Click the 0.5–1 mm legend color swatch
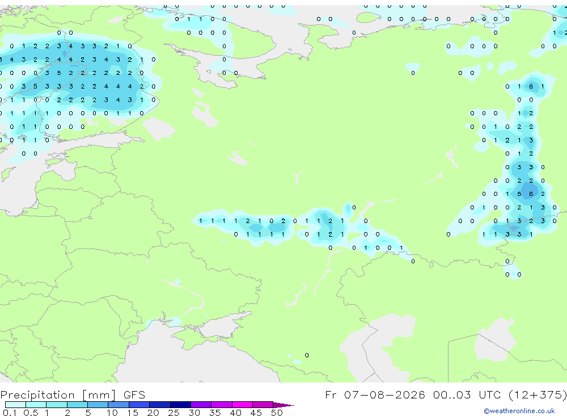Screen dimensions: 567x416 coord(36,405)
